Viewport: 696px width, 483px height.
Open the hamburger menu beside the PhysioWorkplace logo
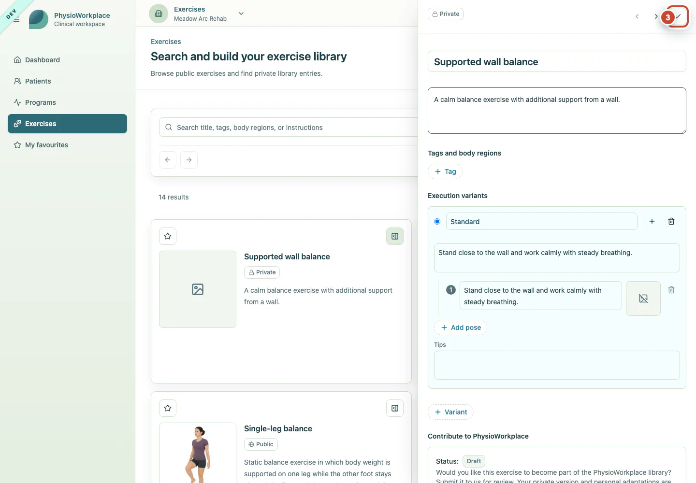(x=16, y=19)
